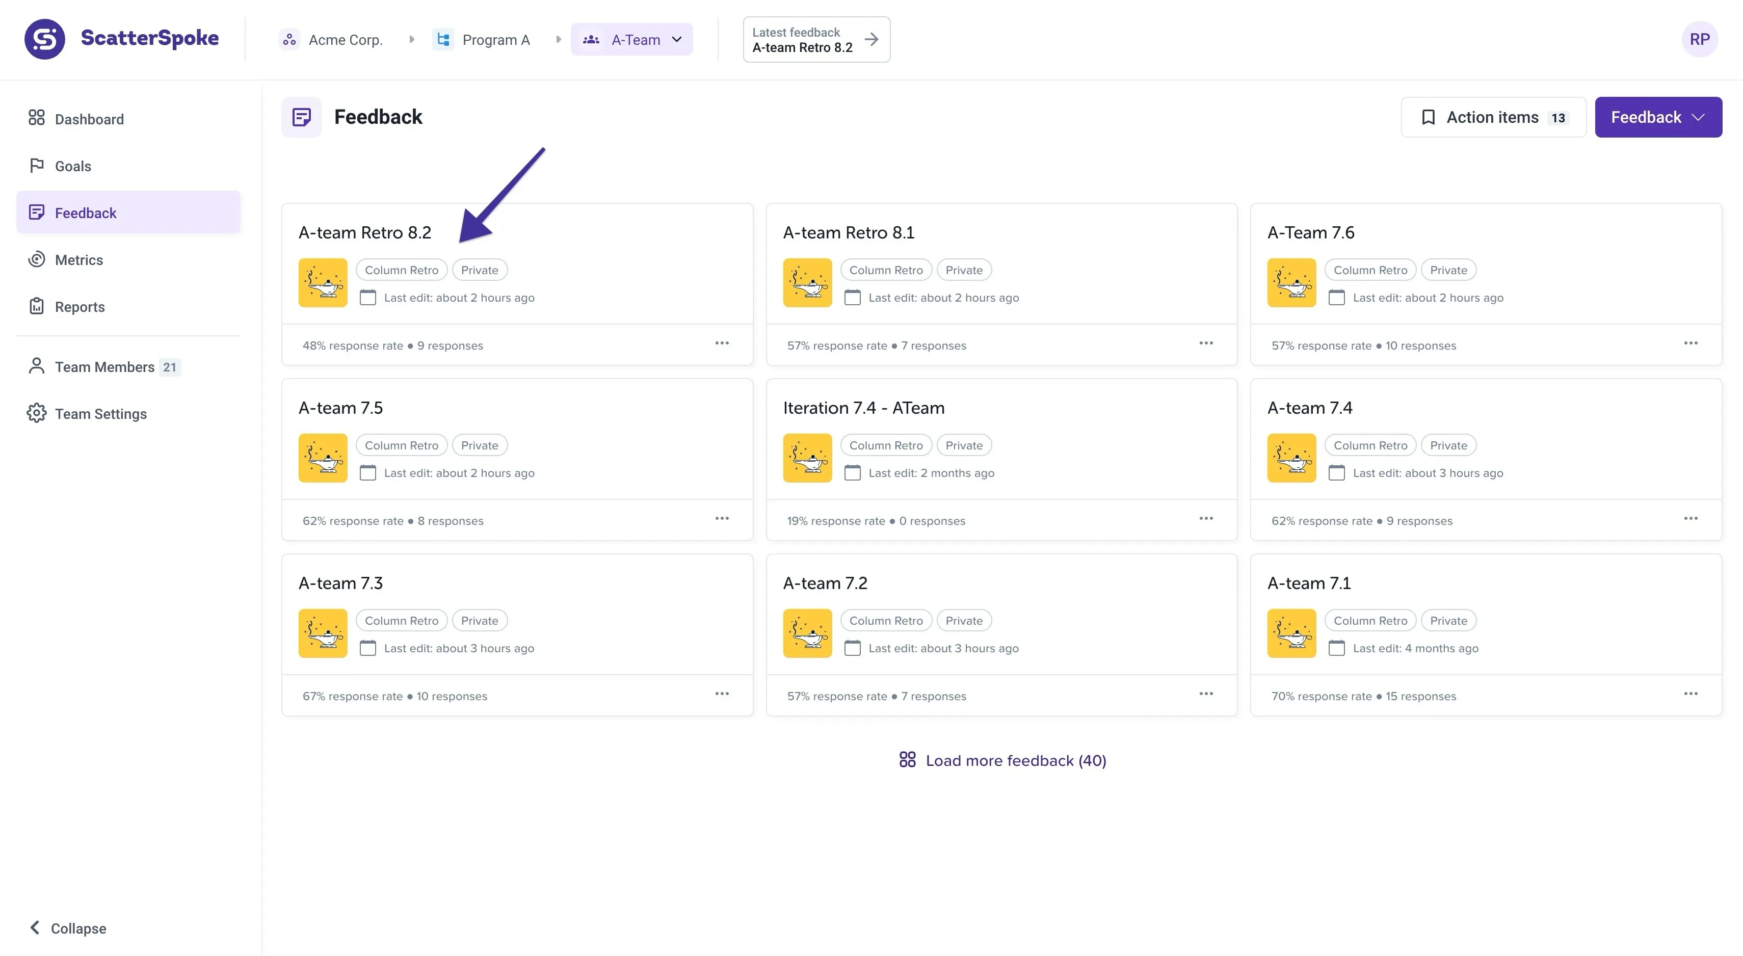Image resolution: width=1743 pixels, height=956 pixels.
Task: Click the Action items bookmark icon
Action: coord(1429,117)
